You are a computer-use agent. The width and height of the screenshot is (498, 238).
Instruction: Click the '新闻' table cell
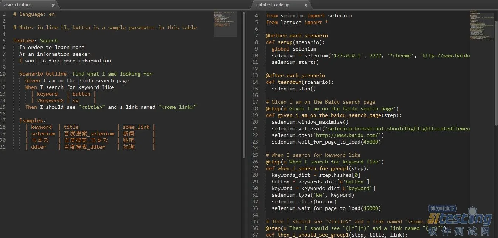pyautogui.click(x=129, y=134)
